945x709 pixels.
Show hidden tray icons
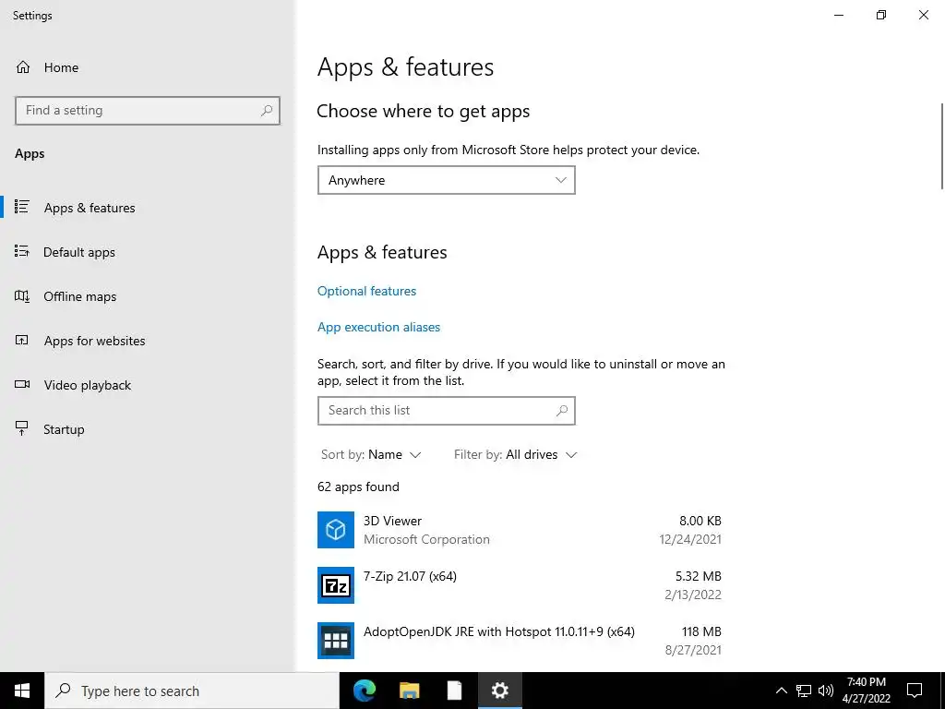pos(781,691)
